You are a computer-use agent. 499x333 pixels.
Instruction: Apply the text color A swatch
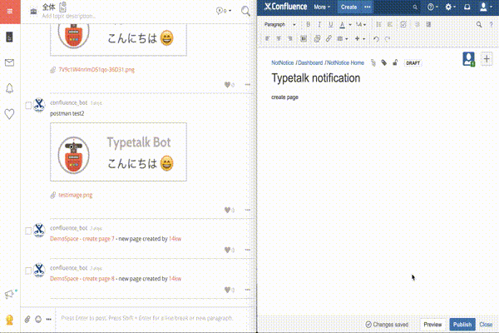pyautogui.click(x=343, y=24)
